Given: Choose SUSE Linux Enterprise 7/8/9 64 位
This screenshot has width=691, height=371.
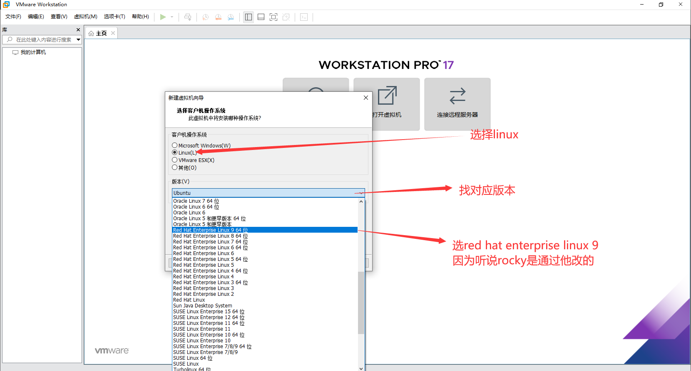Looking at the screenshot, I should [265, 346].
